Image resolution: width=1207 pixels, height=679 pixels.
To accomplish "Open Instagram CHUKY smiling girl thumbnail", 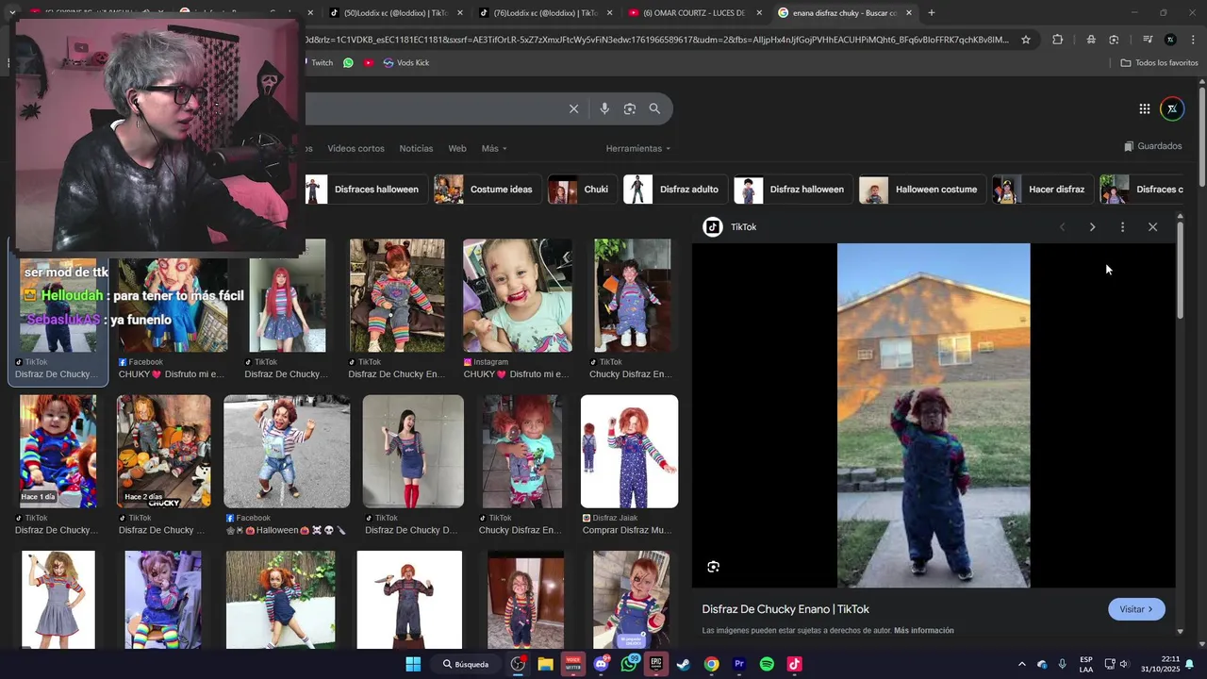I will 517,295.
